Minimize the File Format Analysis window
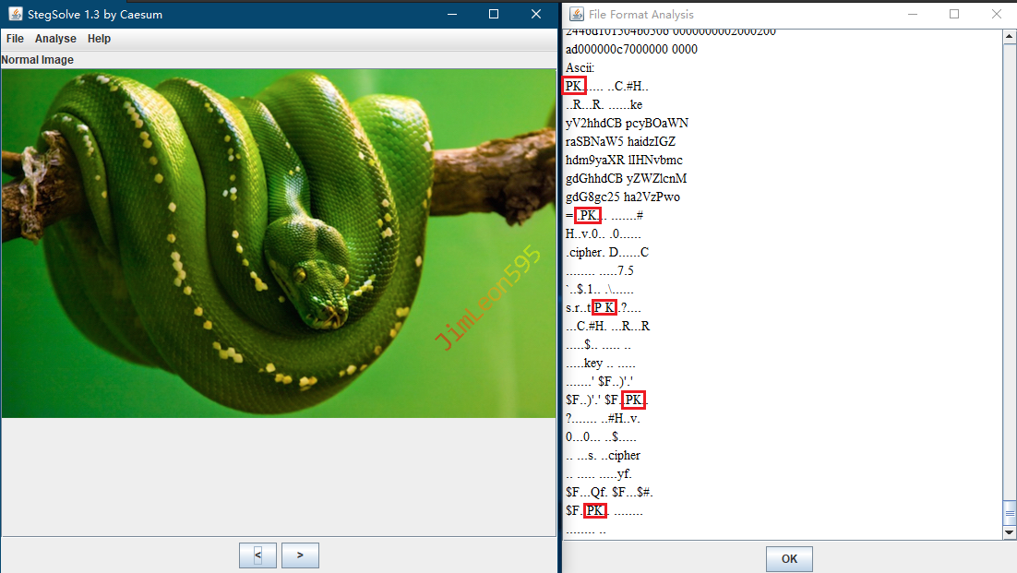 (x=912, y=14)
